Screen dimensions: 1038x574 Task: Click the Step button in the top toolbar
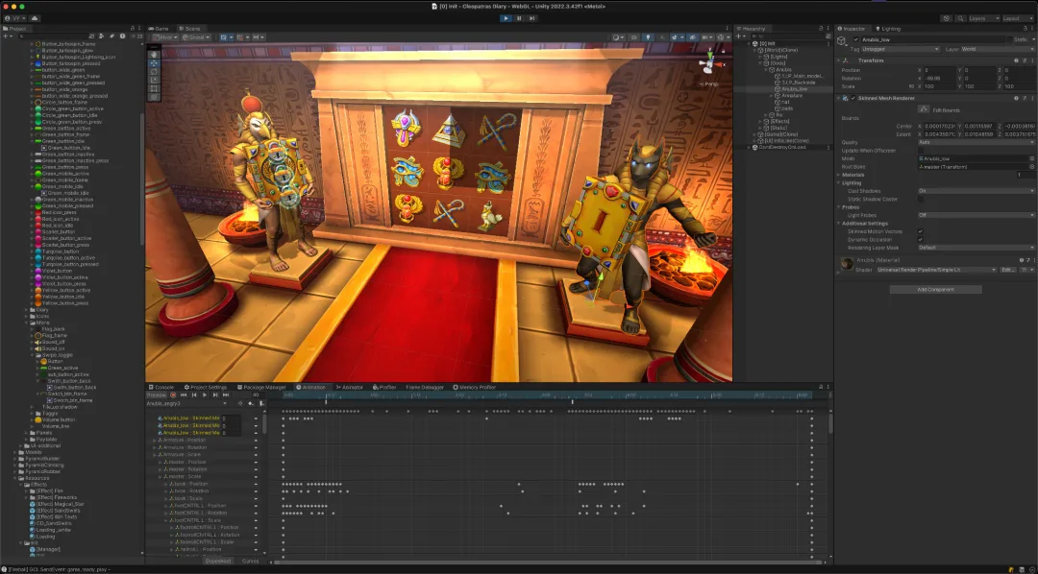[531, 18]
